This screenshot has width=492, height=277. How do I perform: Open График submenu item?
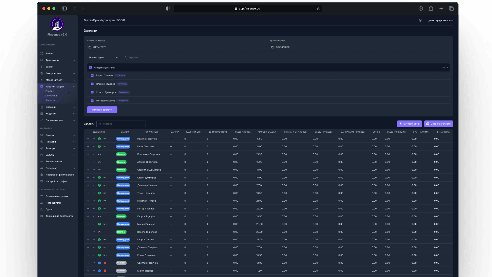tap(49, 91)
